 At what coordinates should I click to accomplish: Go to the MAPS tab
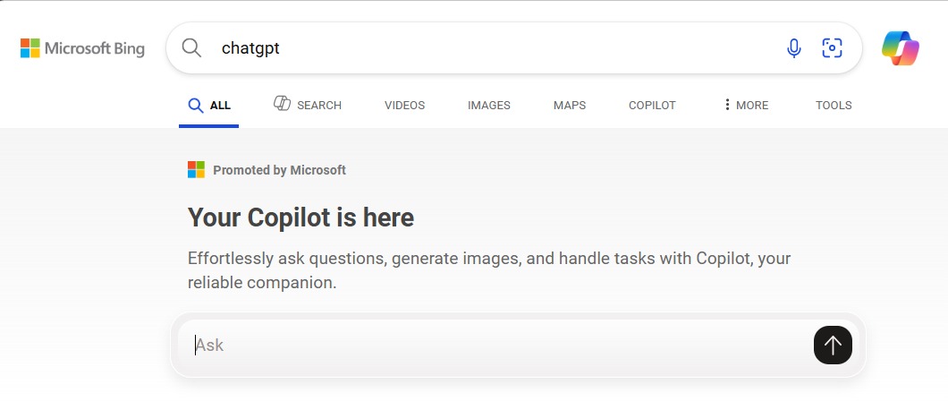click(x=570, y=106)
